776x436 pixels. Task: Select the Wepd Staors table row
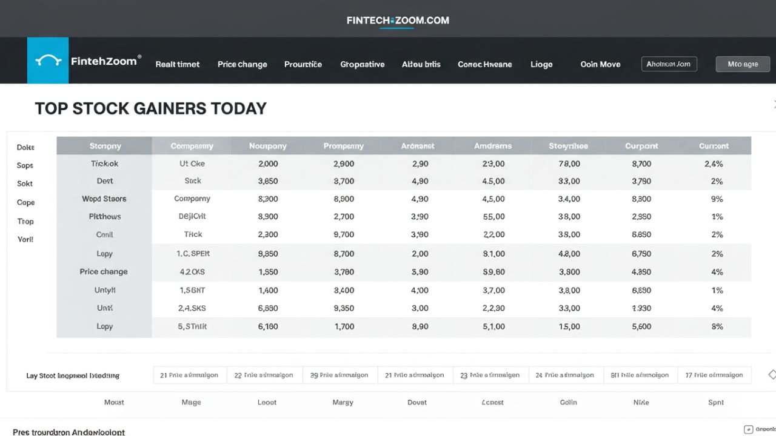tap(104, 199)
